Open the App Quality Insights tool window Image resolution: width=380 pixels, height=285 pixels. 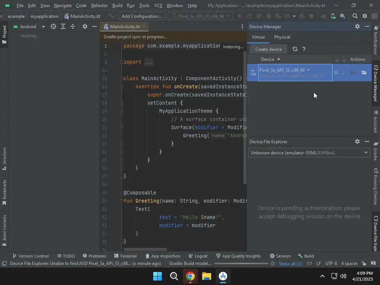pyautogui.click(x=239, y=256)
